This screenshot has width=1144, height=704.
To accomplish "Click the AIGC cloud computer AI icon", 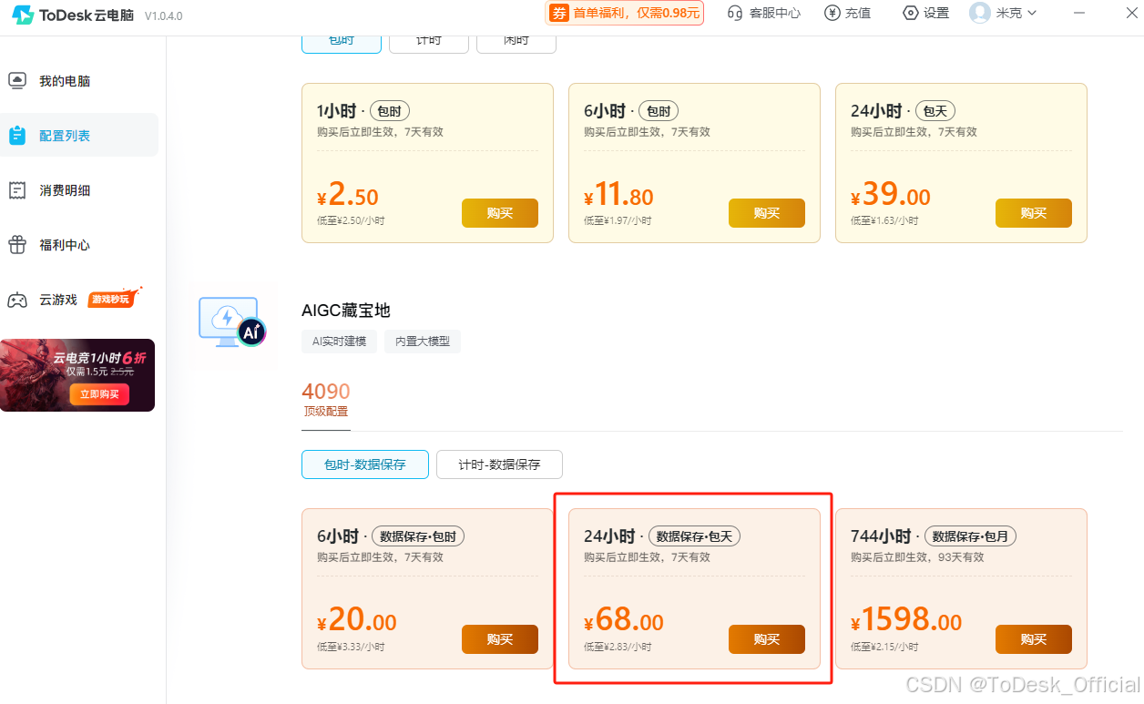I will 232,323.
